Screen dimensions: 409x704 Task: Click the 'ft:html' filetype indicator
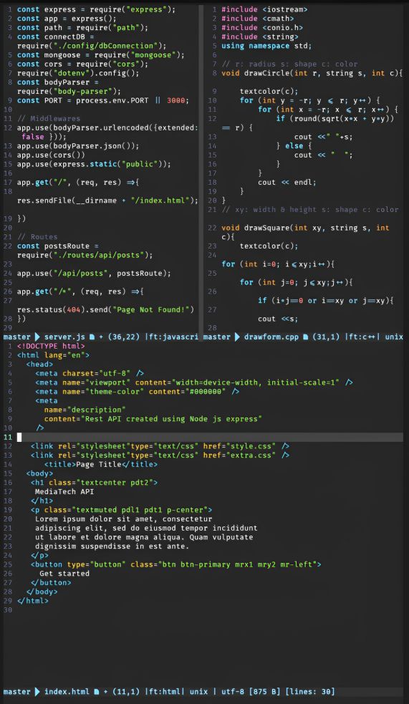point(164,691)
